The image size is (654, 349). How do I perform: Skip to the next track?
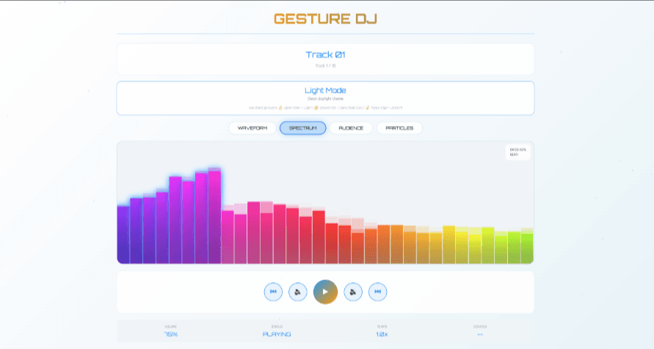[377, 292]
